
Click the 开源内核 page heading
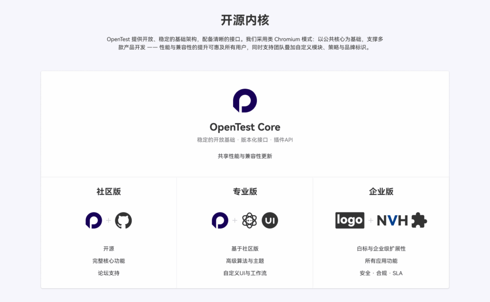click(245, 20)
